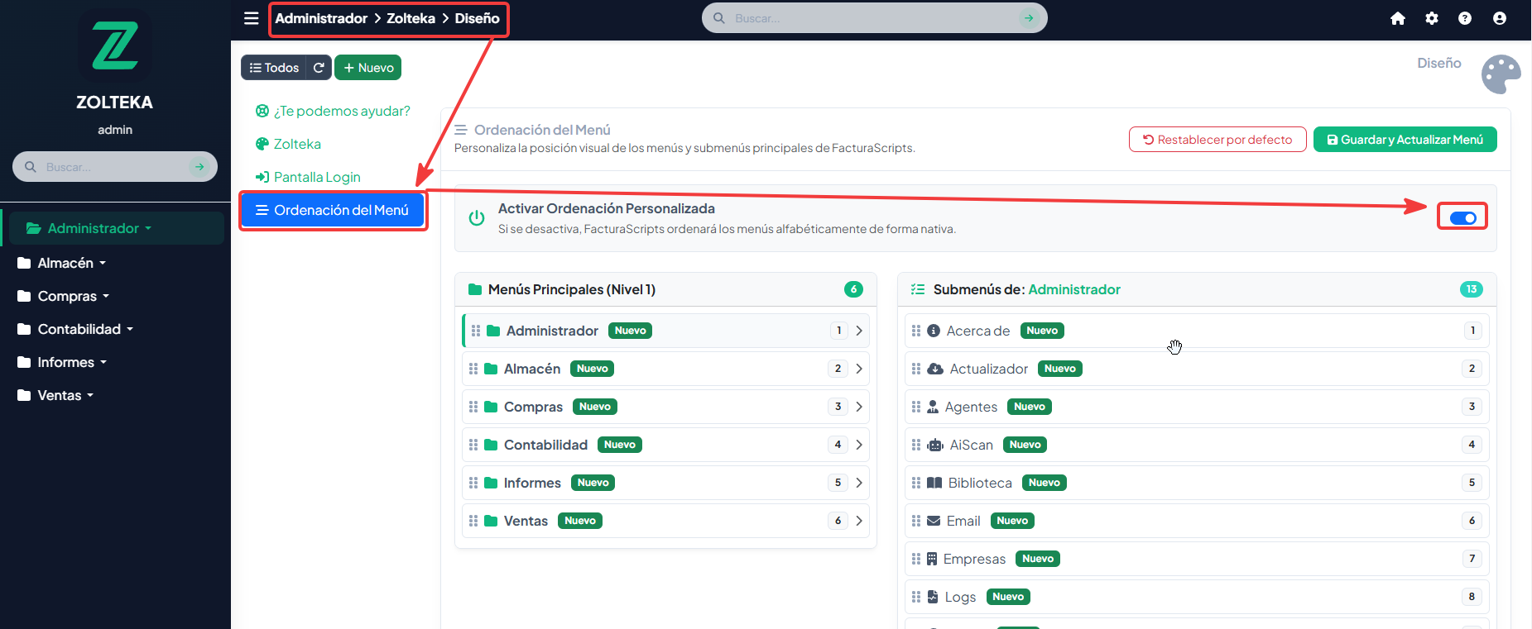Expand the Contabilidad sidebar menu

[x=75, y=329]
